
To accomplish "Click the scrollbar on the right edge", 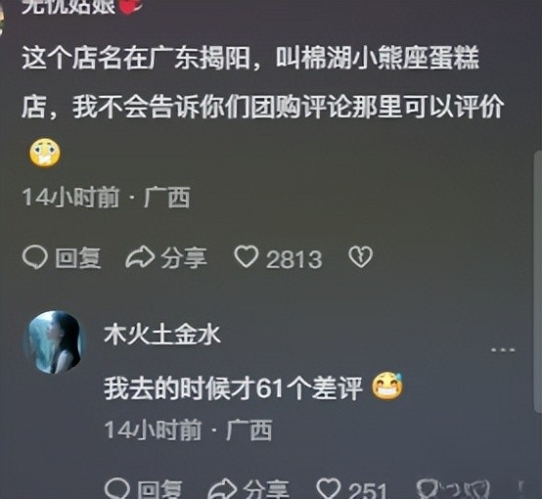I will pyautogui.click(x=538, y=281).
